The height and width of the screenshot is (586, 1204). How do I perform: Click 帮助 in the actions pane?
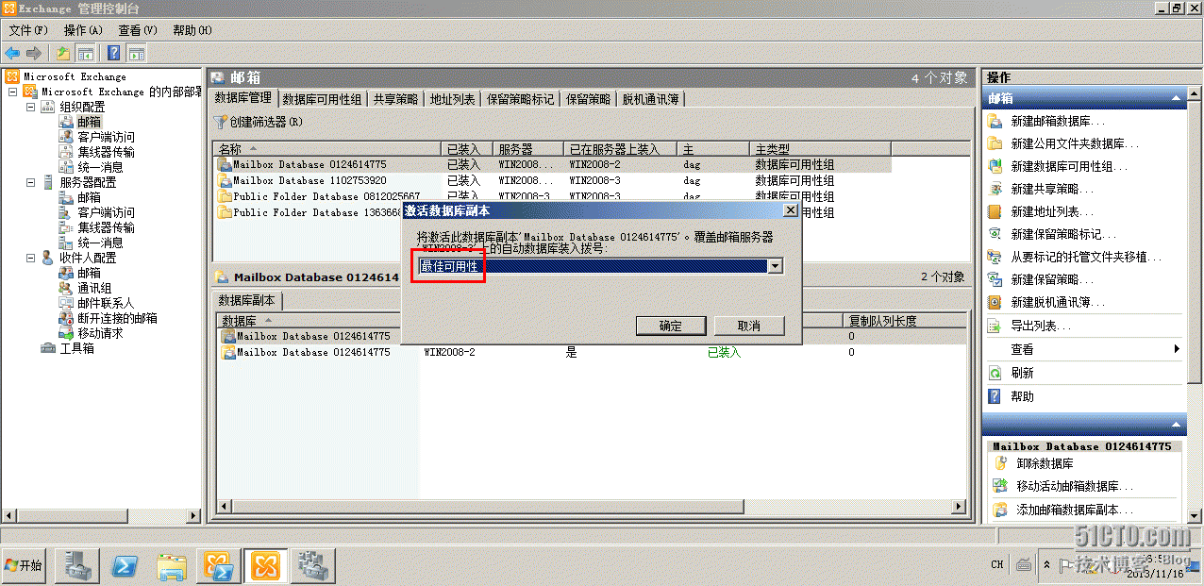click(x=1022, y=396)
